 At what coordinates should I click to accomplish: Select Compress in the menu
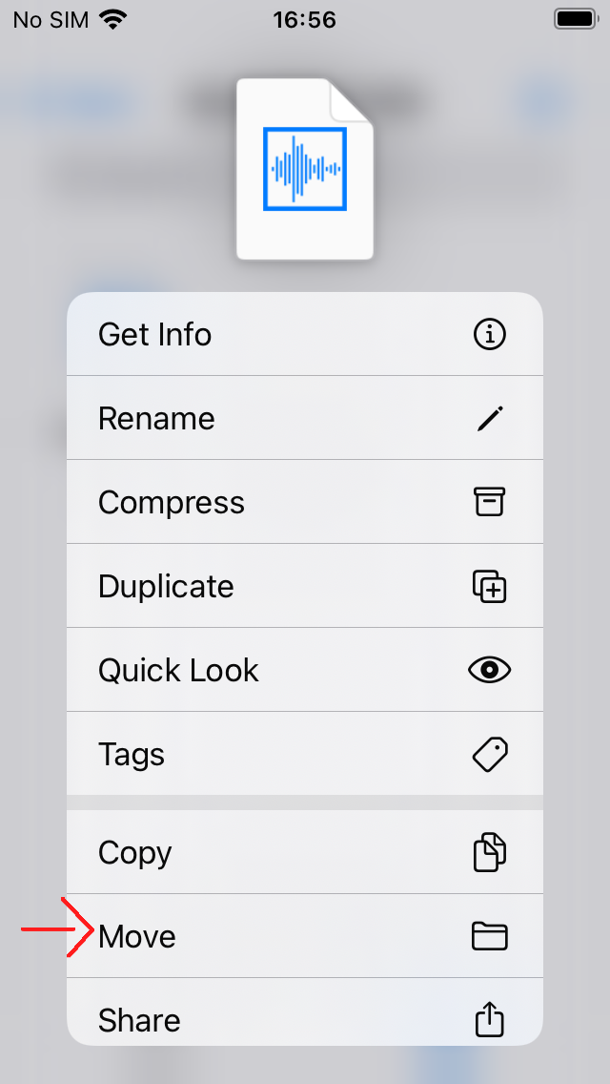click(x=172, y=503)
